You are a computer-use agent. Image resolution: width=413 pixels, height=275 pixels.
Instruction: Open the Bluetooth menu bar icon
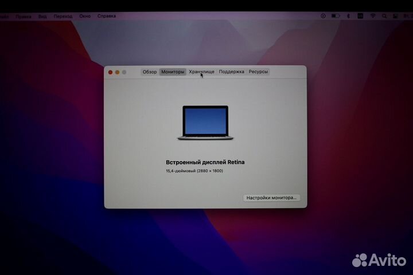348,16
